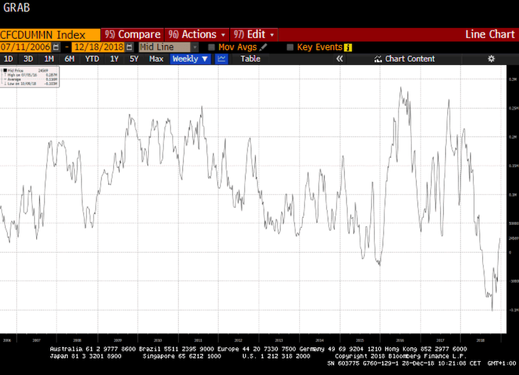Screen dimensions: 519x375
Task: Select the 5Y time range tab
Action: pos(134,59)
